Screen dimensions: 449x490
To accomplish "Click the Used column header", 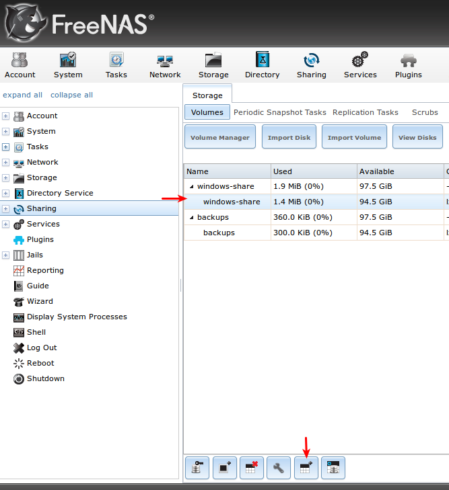I will tap(314, 171).
